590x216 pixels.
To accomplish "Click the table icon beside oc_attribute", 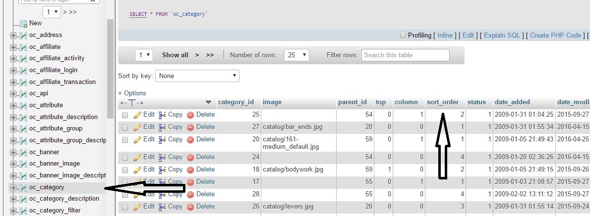I will [x=23, y=106].
